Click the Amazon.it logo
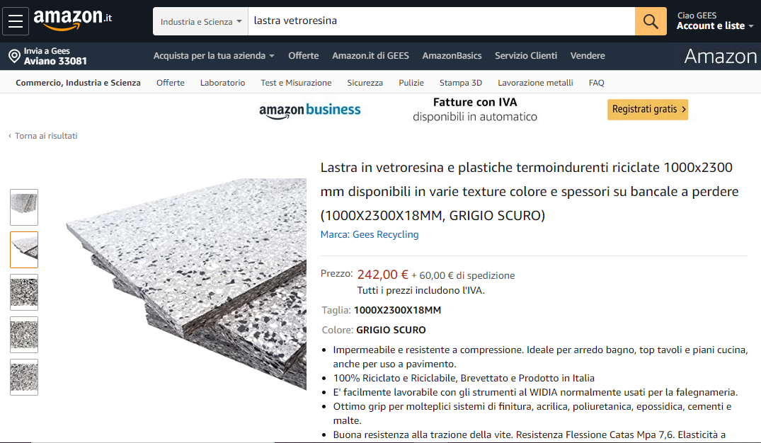 [x=73, y=20]
